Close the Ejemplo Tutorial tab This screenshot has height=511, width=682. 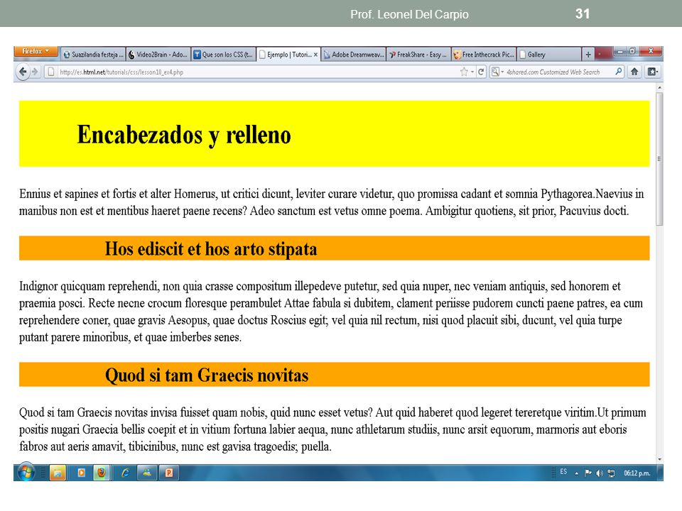(x=315, y=55)
